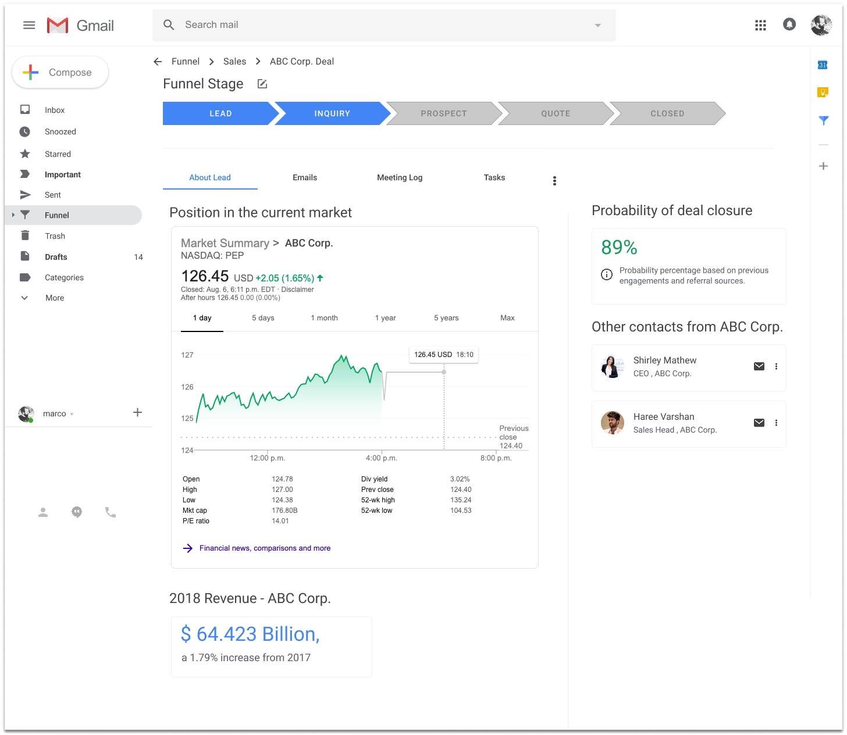Set funnel stage to PROSPECT
Image resolution: width=847 pixels, height=735 pixels.
(x=443, y=113)
